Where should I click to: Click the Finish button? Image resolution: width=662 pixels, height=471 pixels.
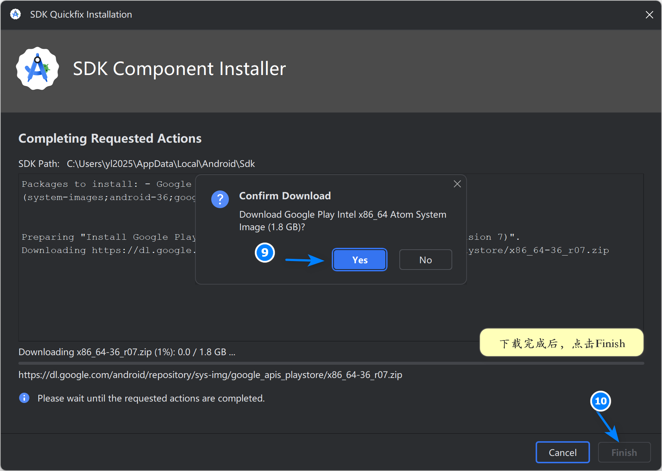[x=624, y=452]
